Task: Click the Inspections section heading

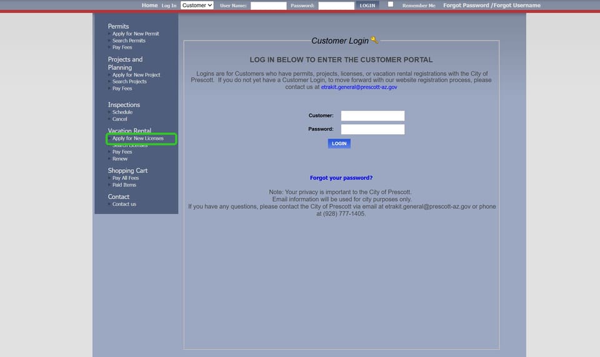Action: pyautogui.click(x=124, y=105)
